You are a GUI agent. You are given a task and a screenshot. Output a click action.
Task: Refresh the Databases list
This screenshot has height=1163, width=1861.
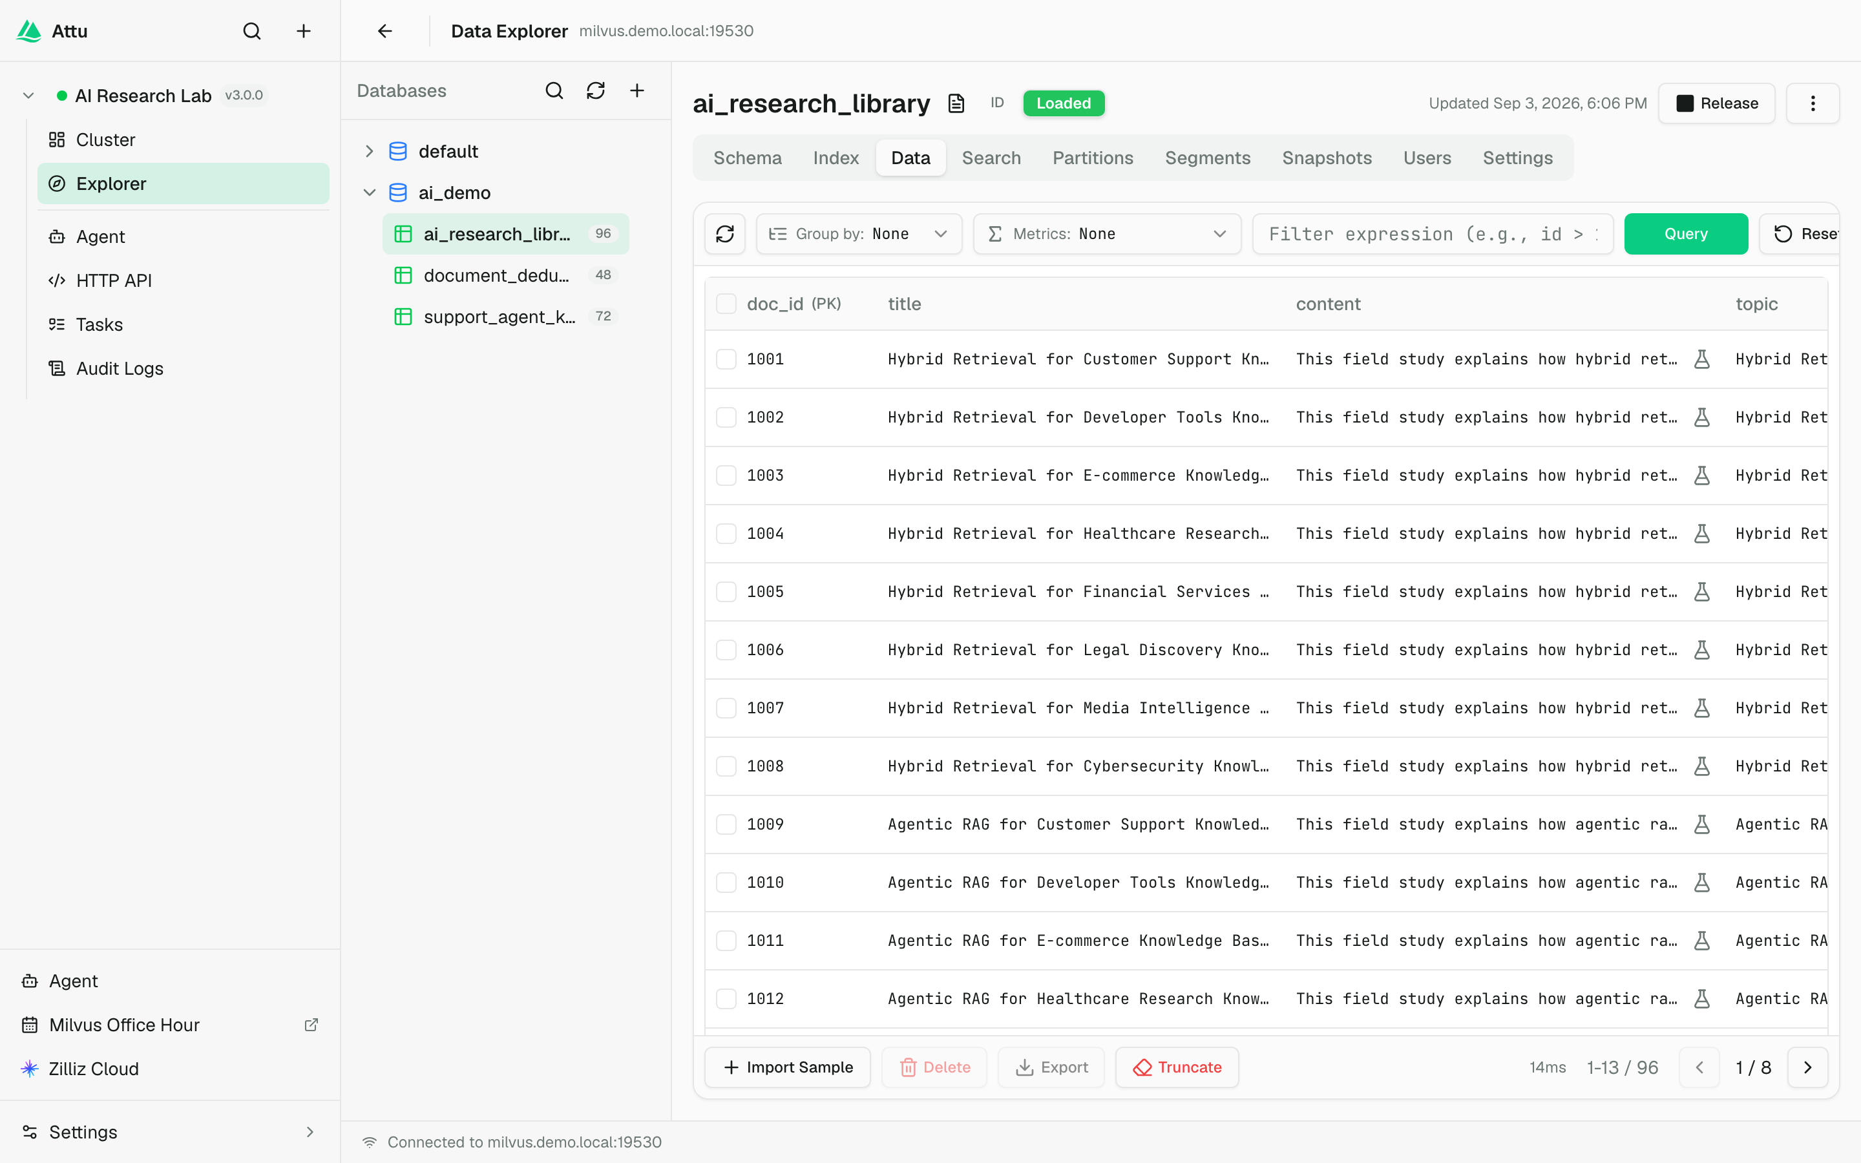(x=595, y=90)
